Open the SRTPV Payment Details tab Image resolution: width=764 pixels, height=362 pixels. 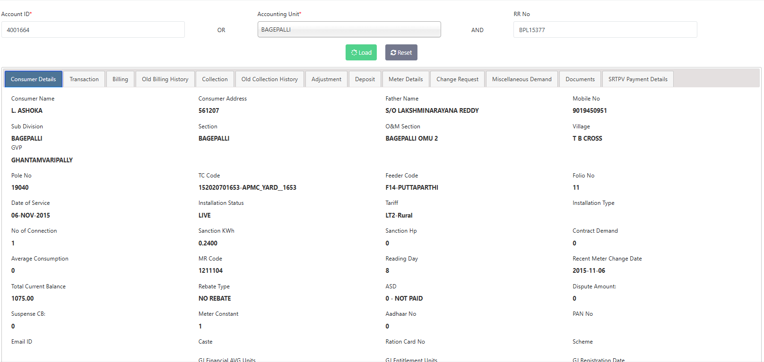coord(638,79)
